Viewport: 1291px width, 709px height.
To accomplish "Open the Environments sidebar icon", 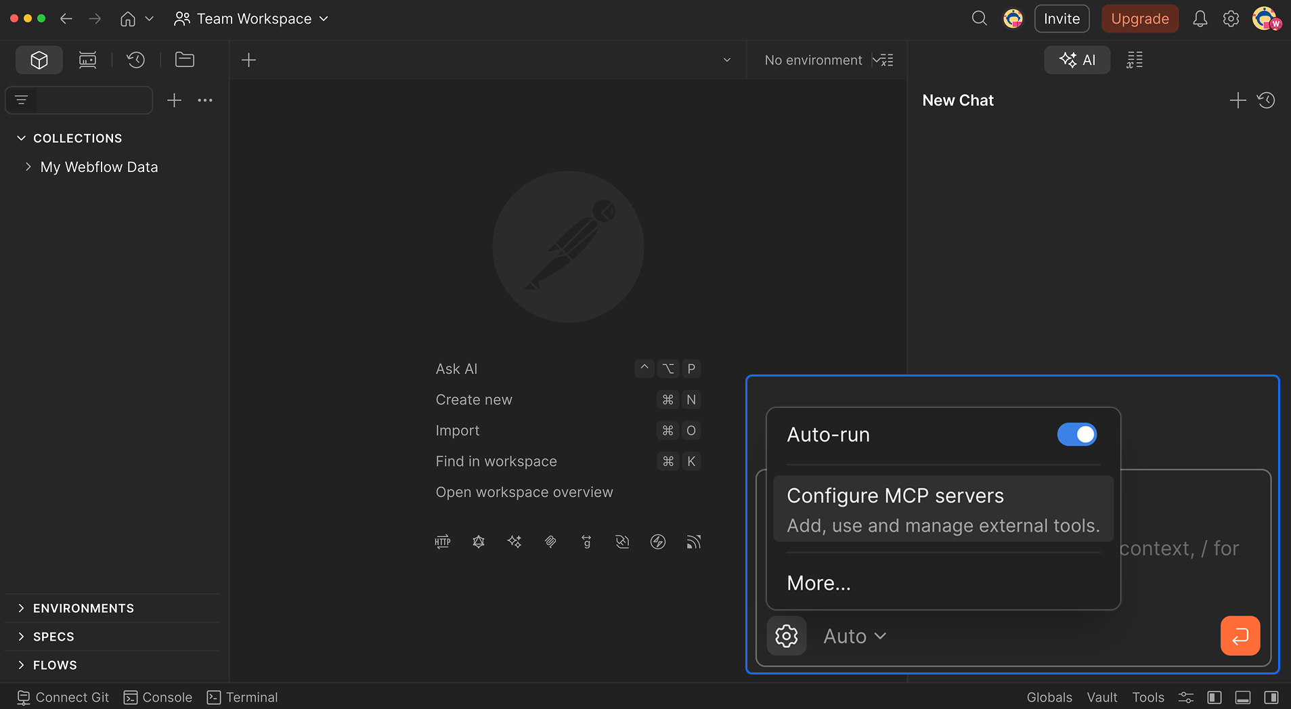I will click(x=87, y=60).
